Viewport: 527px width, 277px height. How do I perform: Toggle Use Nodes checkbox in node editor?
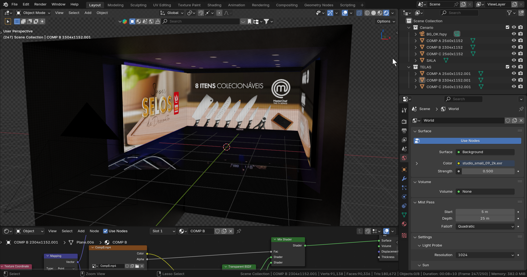(105, 231)
